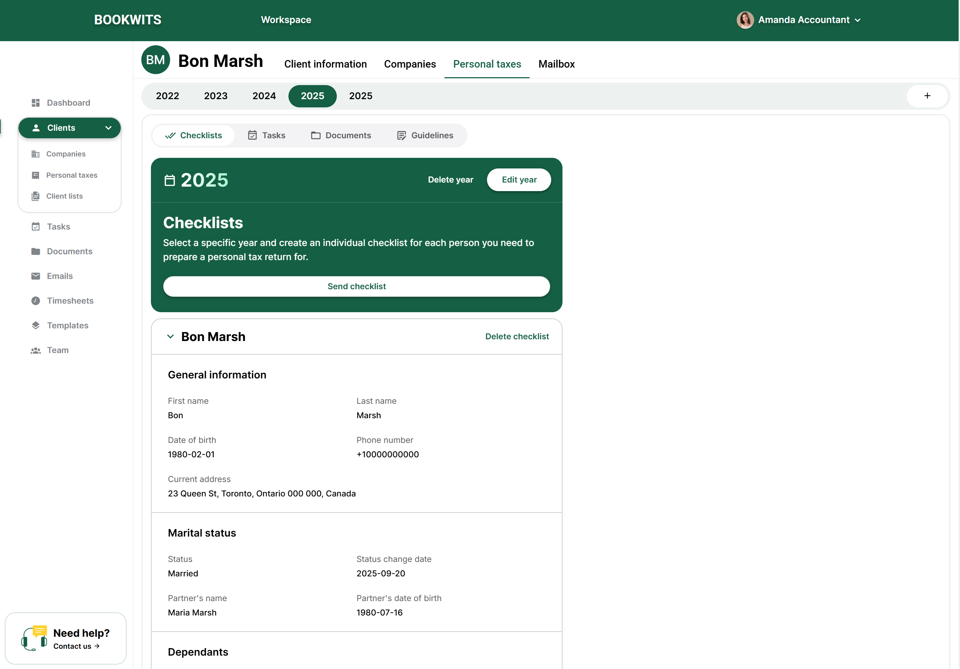Click the Client lists document icon
Image resolution: width=960 pixels, height=669 pixels.
[x=36, y=196]
